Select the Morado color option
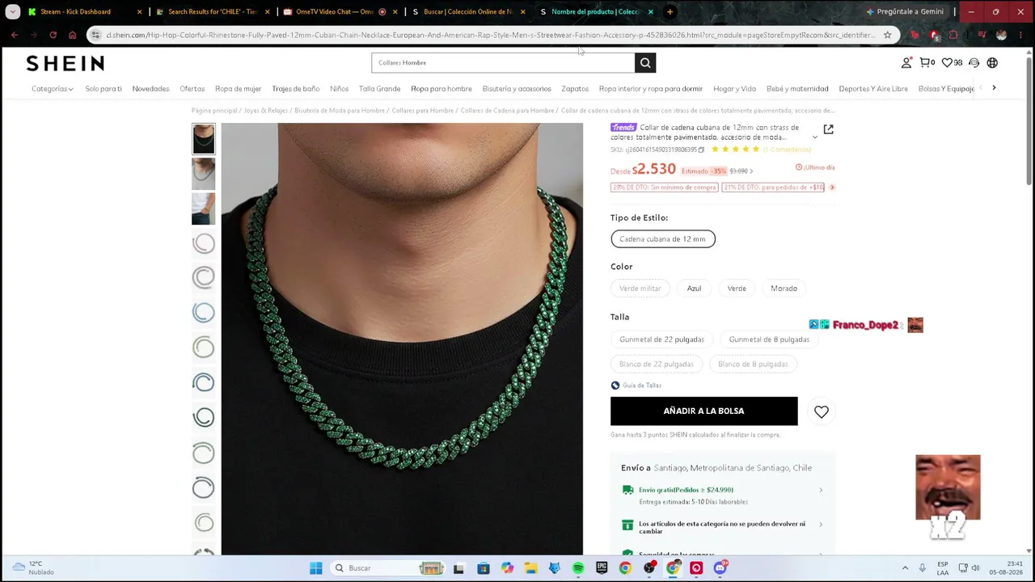Viewport: 1035px width, 582px height. pyautogui.click(x=784, y=289)
